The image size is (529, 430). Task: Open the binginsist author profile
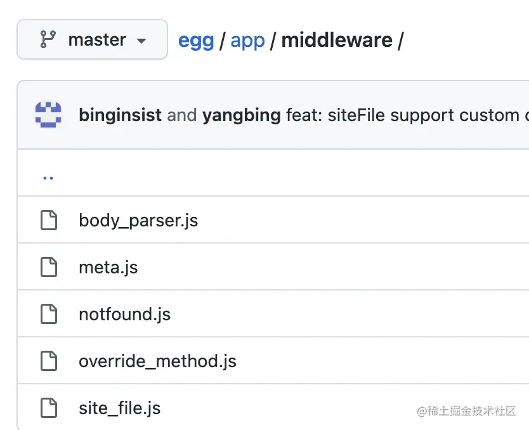click(x=120, y=115)
